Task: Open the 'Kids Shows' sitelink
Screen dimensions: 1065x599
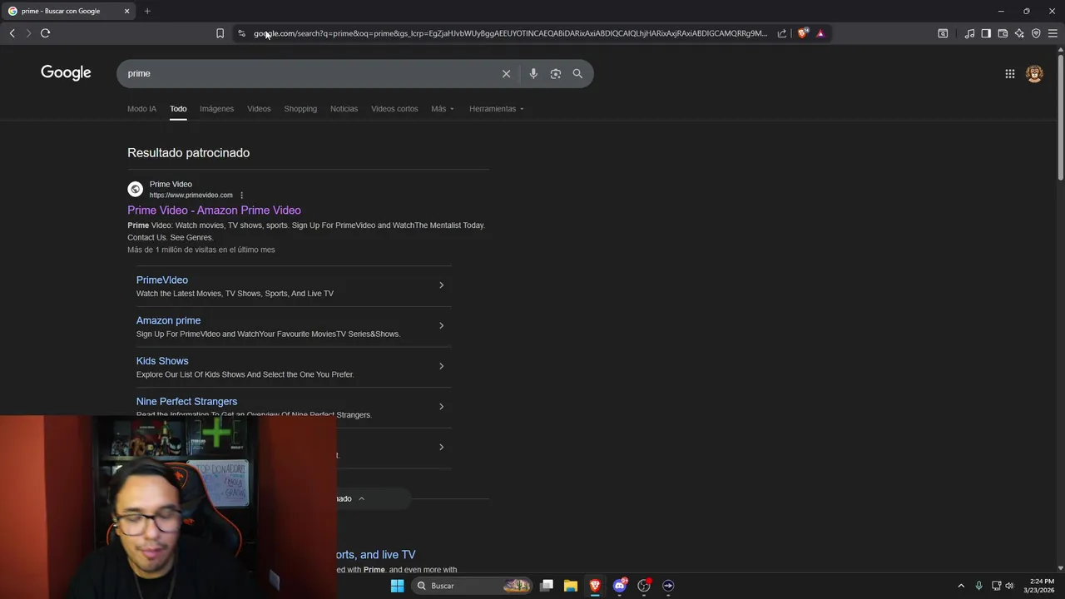Action: [162, 361]
